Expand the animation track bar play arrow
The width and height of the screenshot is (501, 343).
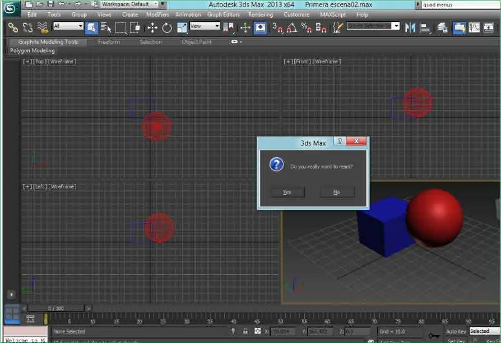point(11,294)
